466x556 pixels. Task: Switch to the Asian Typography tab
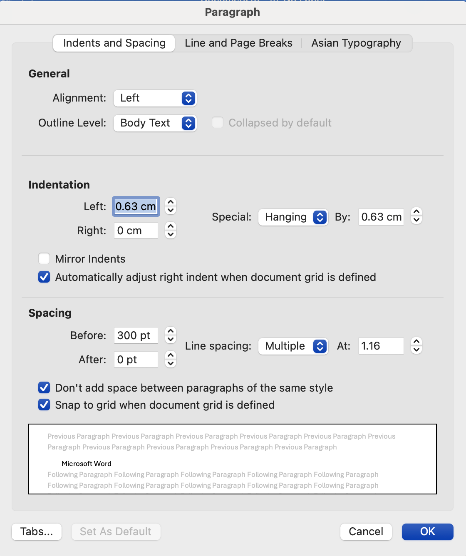point(356,43)
